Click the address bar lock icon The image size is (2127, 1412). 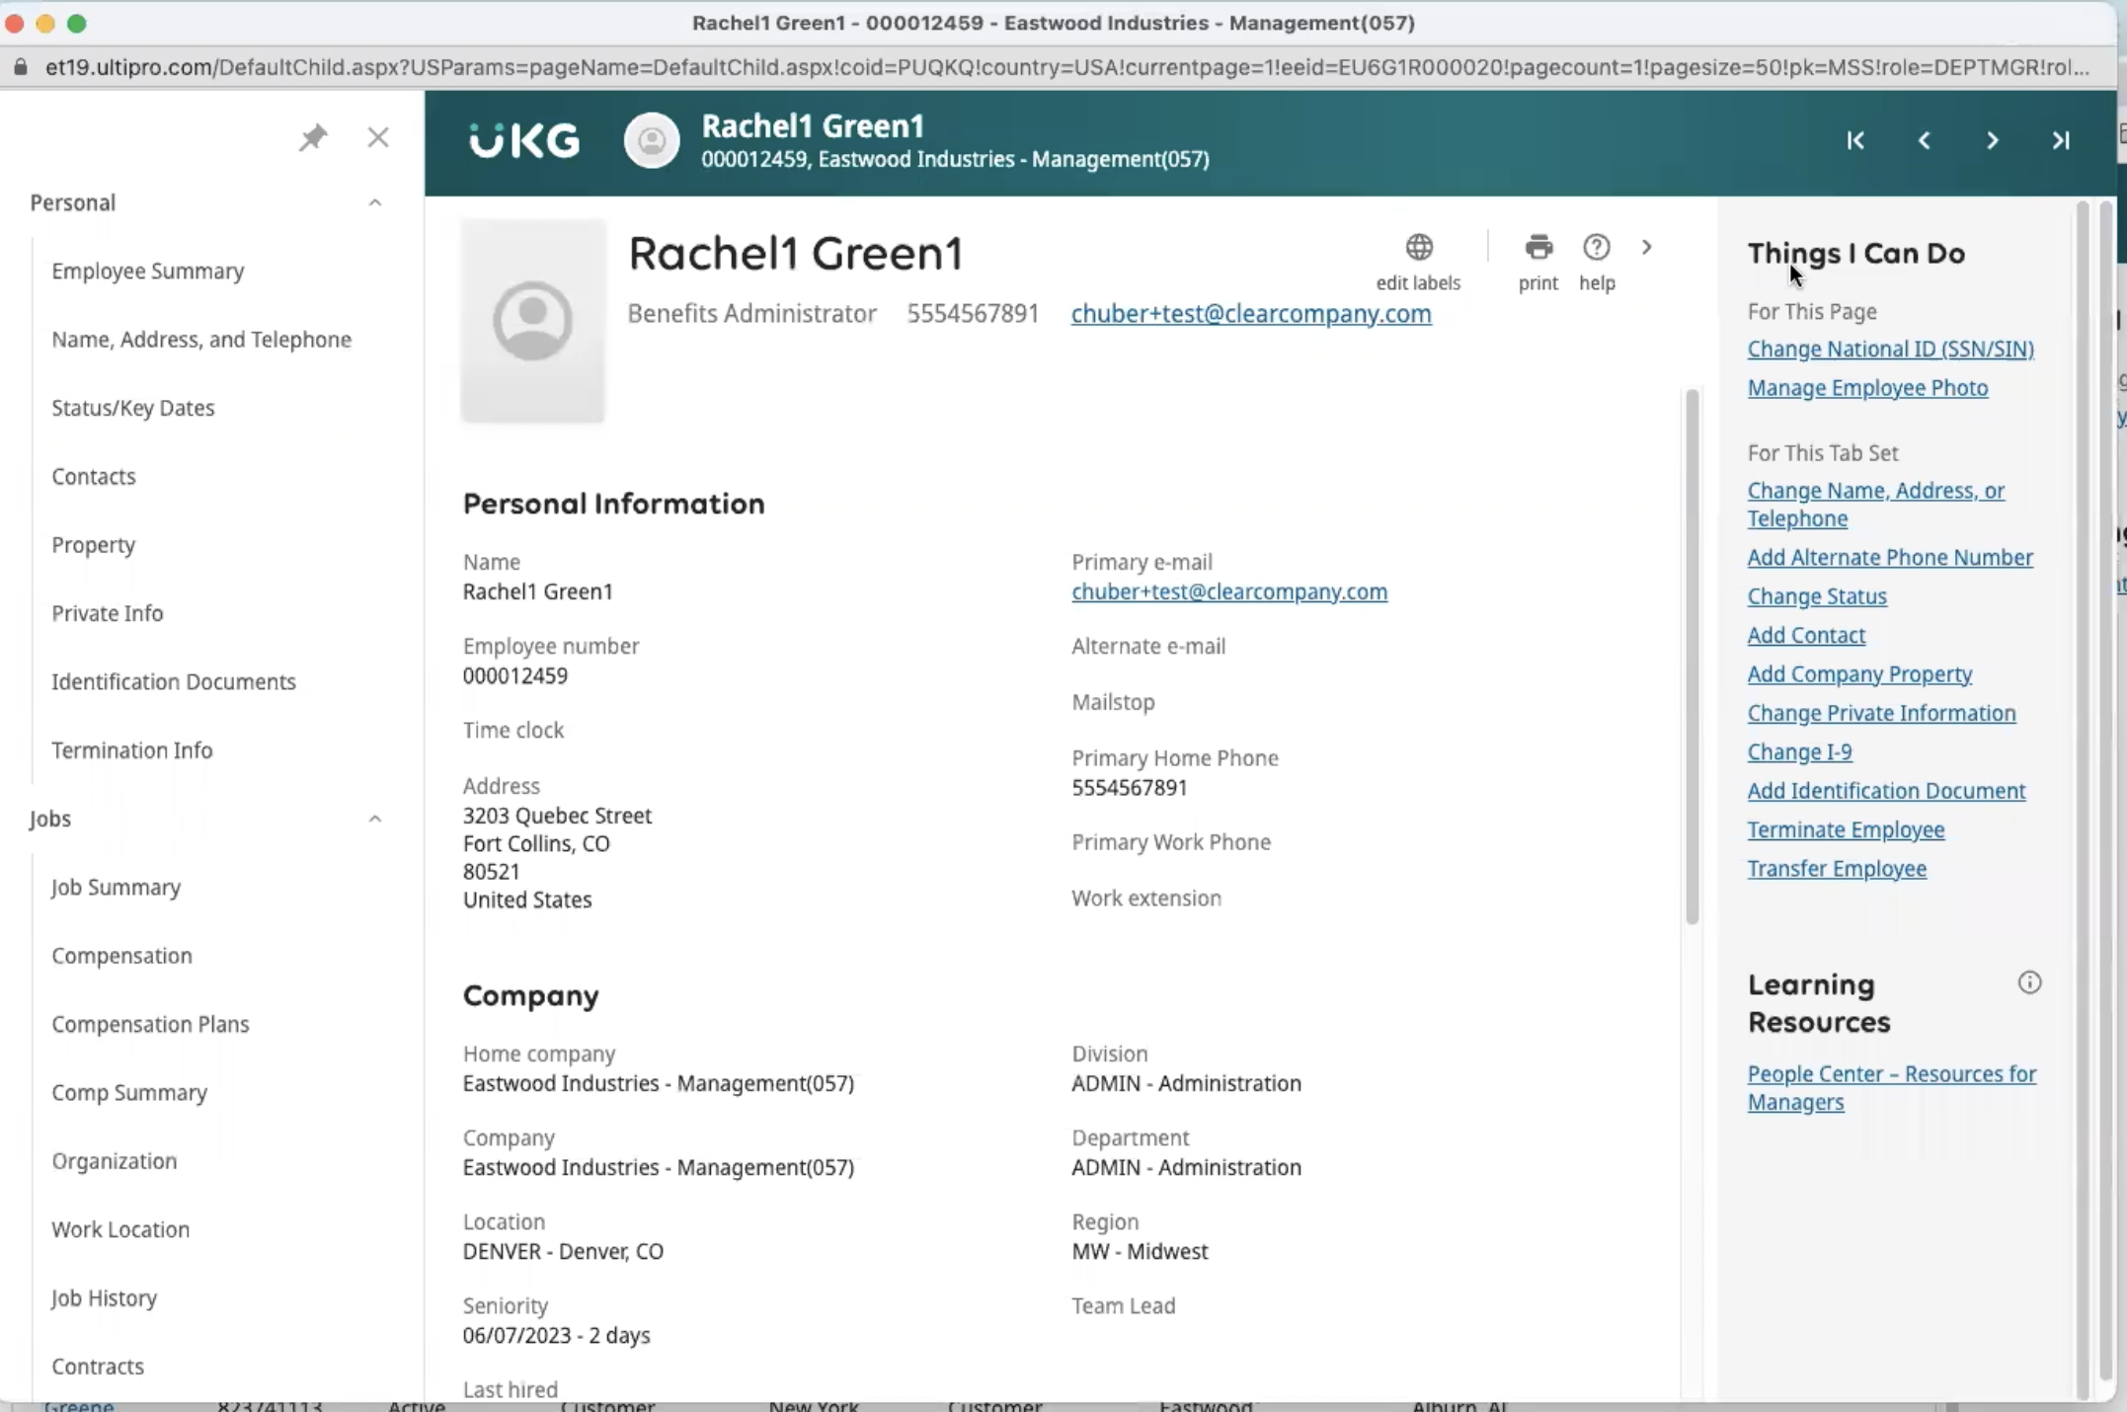(20, 67)
